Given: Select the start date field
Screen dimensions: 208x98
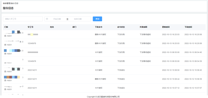Looking at the screenshot, I should point(57,19).
